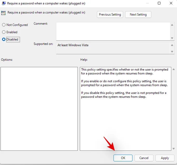Go to Previous Setting

coord(110,15)
